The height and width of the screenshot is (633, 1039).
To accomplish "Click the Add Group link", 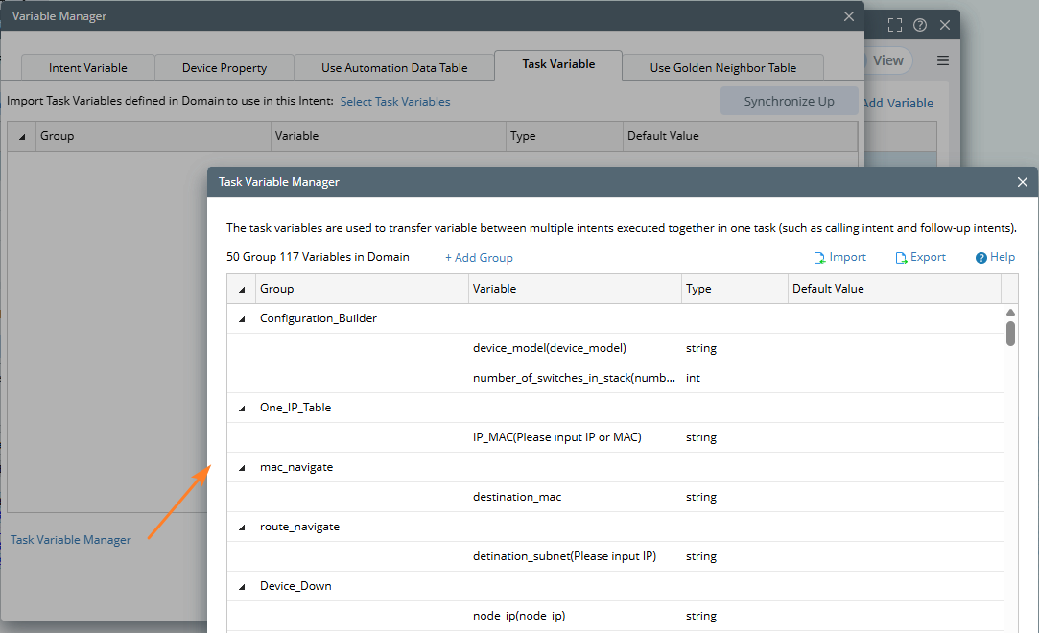I will point(479,258).
